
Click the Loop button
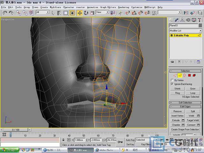pyautogui.click(x=193, y=93)
